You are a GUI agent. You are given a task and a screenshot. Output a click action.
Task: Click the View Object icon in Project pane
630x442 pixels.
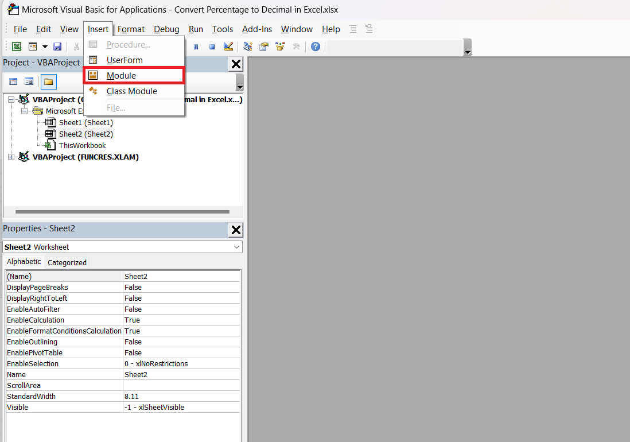(x=29, y=82)
